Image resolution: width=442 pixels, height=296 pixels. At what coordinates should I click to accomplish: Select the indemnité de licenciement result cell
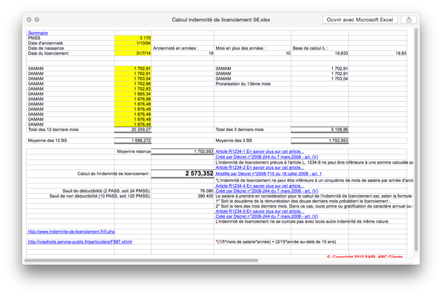[183, 173]
